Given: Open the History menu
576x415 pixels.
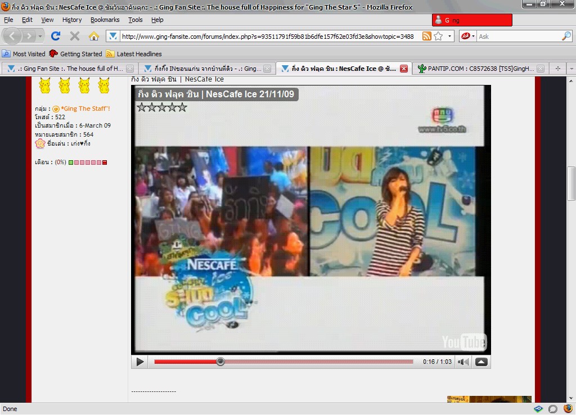Looking at the screenshot, I should [x=72, y=20].
